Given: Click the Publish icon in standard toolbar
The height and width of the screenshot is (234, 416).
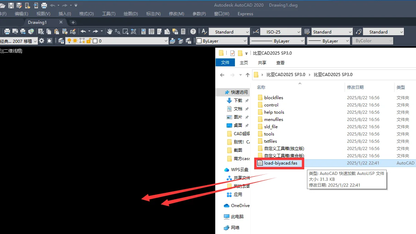Looking at the screenshot, I should (x=23, y=31).
